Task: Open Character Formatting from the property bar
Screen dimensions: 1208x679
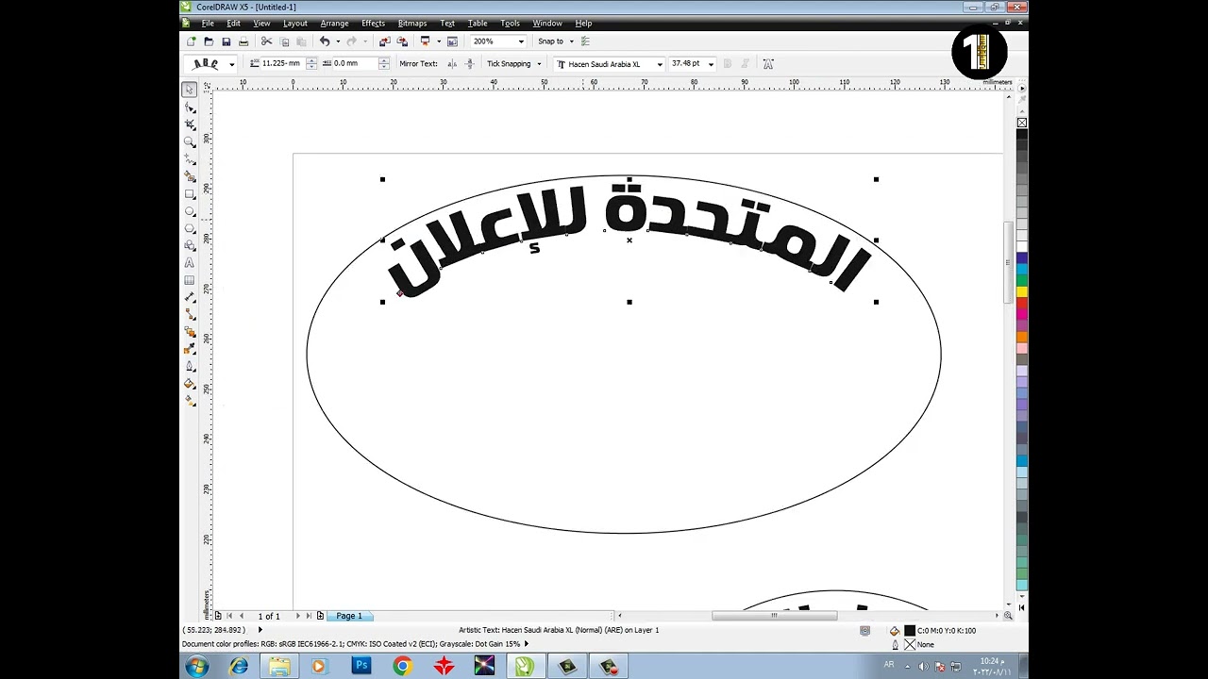Action: pyautogui.click(x=768, y=64)
